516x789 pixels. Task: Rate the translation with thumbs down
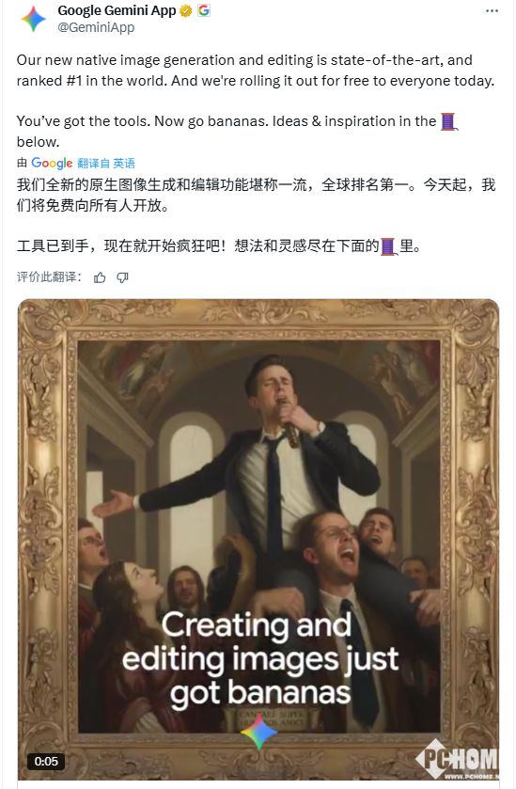click(x=122, y=277)
